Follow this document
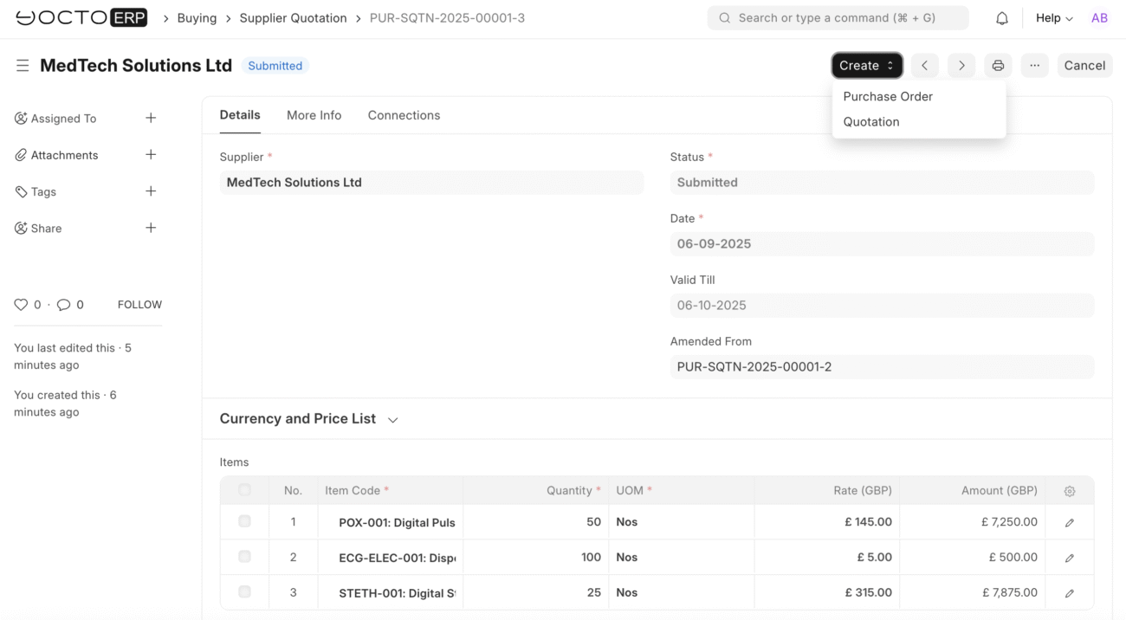 point(139,305)
